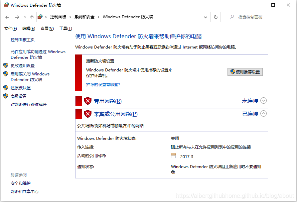Click 专用网络(R) heading
Screen dimensions: 297x202
pyautogui.click(x=107, y=101)
